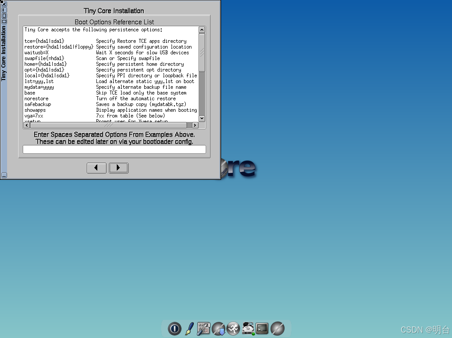
Task: Click 'Tiny Core accepts the following persistence options' text
Action: tap(93, 30)
